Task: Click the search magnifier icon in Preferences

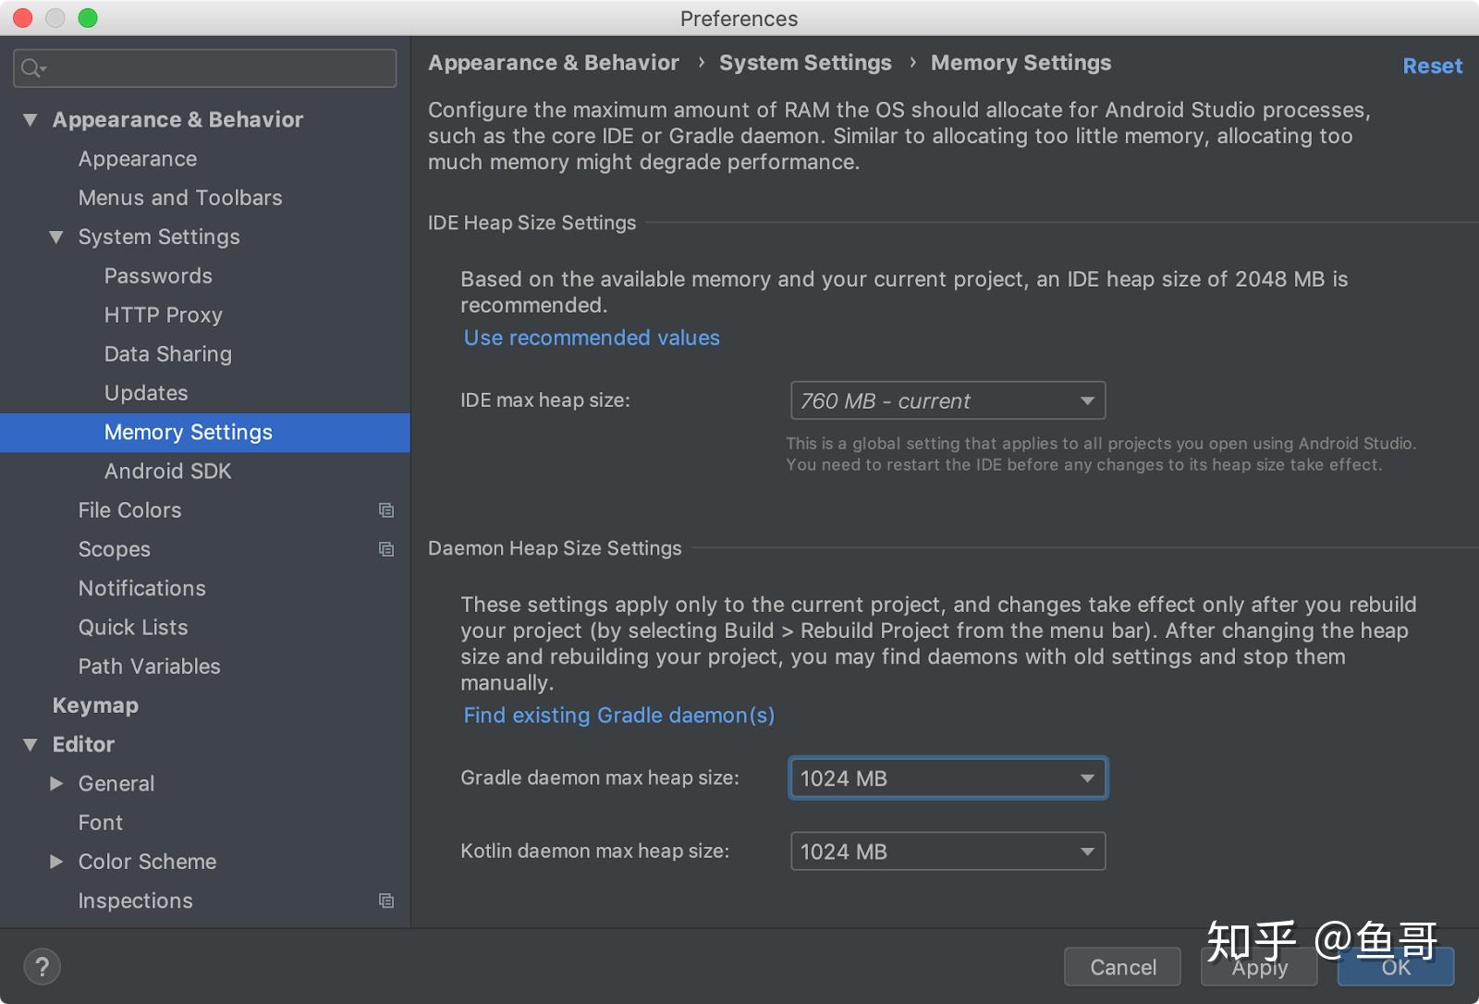Action: (32, 67)
